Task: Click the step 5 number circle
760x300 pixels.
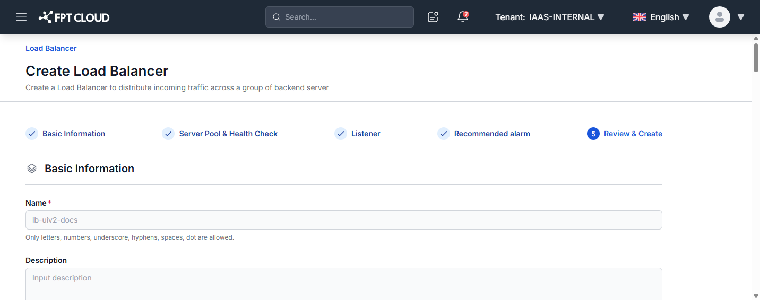Action: pyautogui.click(x=593, y=134)
